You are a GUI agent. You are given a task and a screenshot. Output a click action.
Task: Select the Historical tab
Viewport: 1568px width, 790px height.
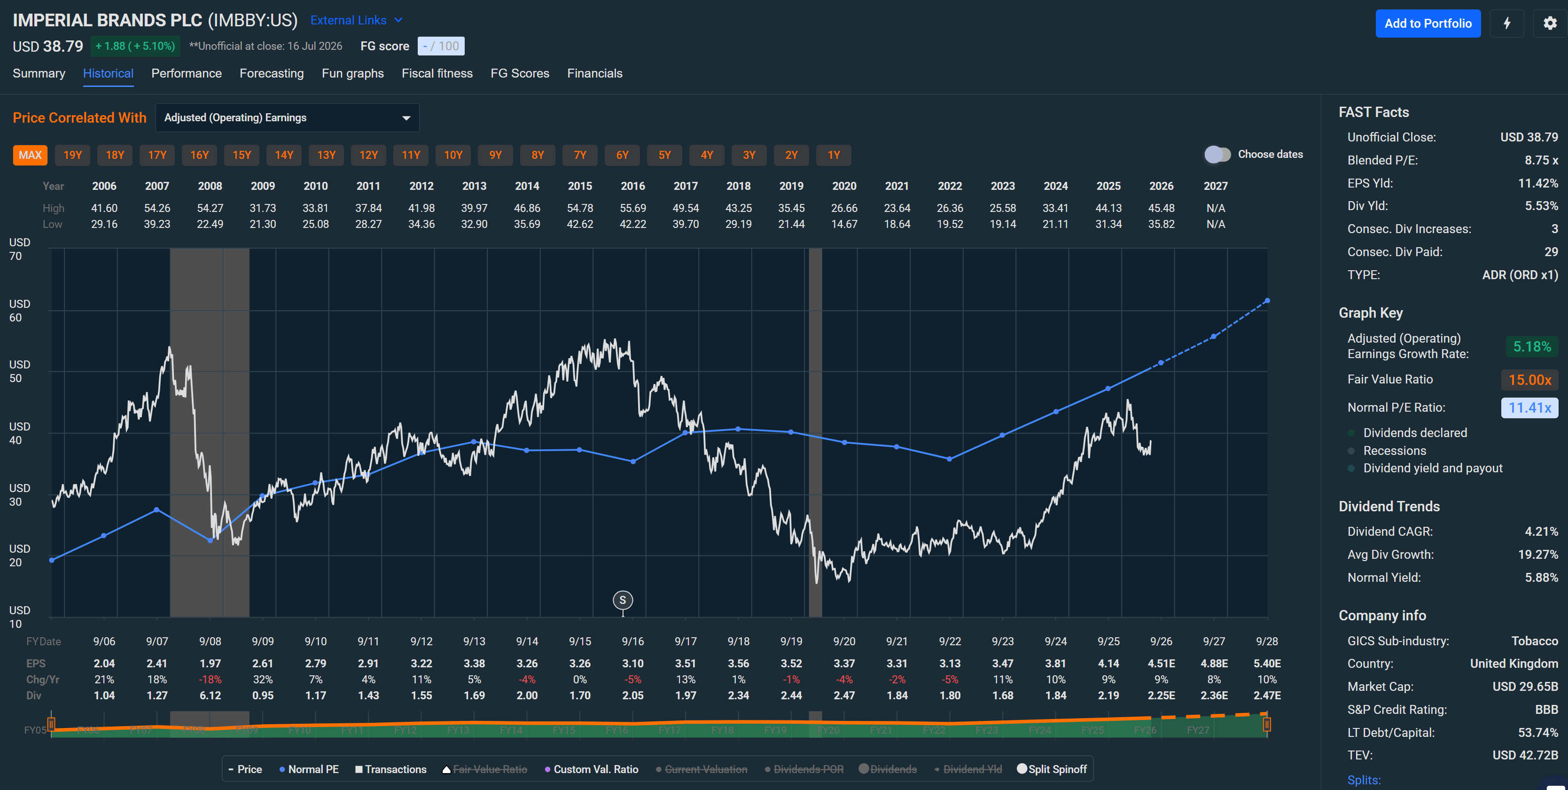tap(109, 73)
